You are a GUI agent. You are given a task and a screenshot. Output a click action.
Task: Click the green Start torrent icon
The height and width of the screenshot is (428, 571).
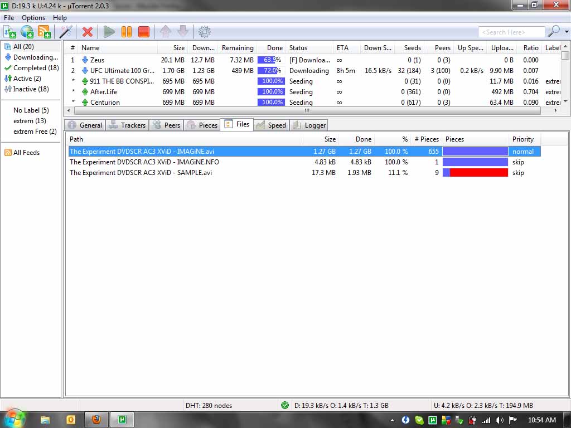[x=109, y=32]
